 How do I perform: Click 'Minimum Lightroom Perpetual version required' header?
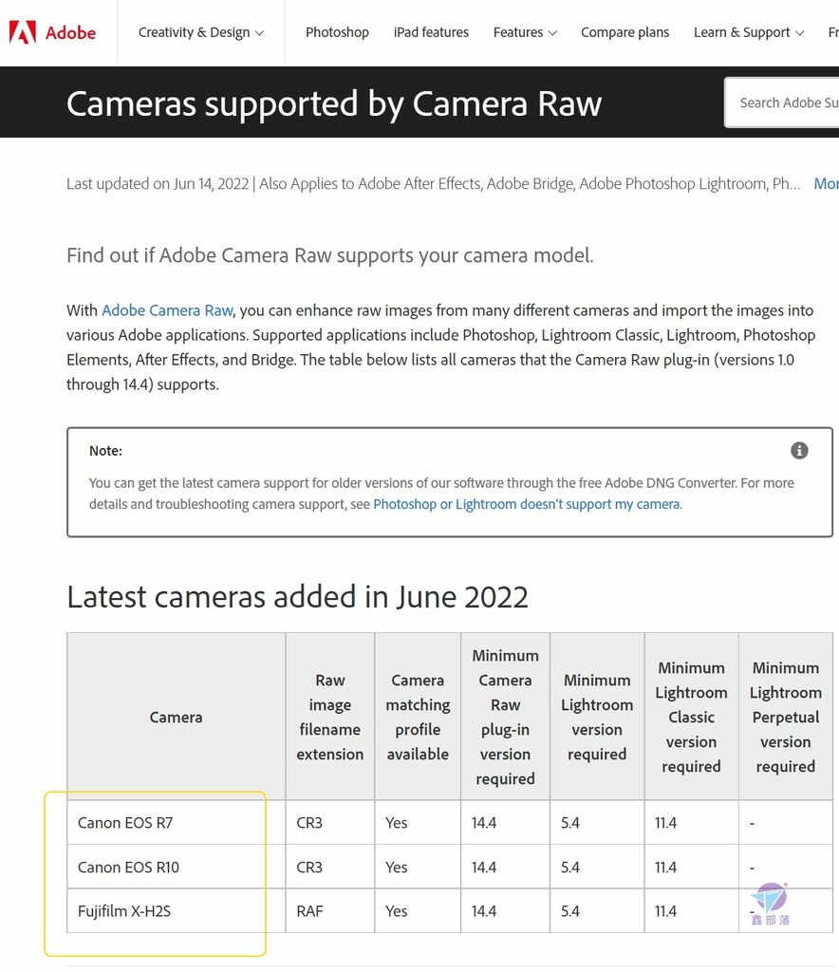(x=785, y=717)
